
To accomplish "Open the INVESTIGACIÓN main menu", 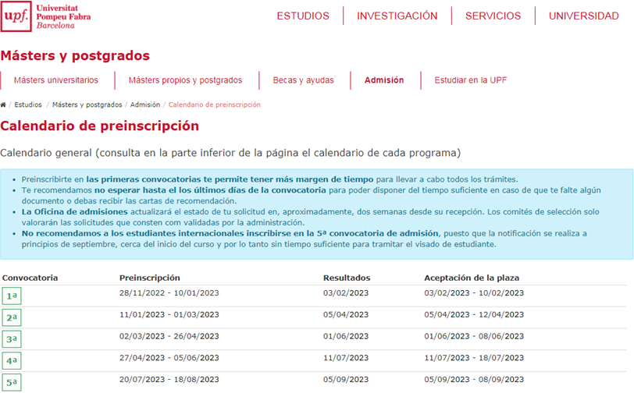I will pos(397,16).
